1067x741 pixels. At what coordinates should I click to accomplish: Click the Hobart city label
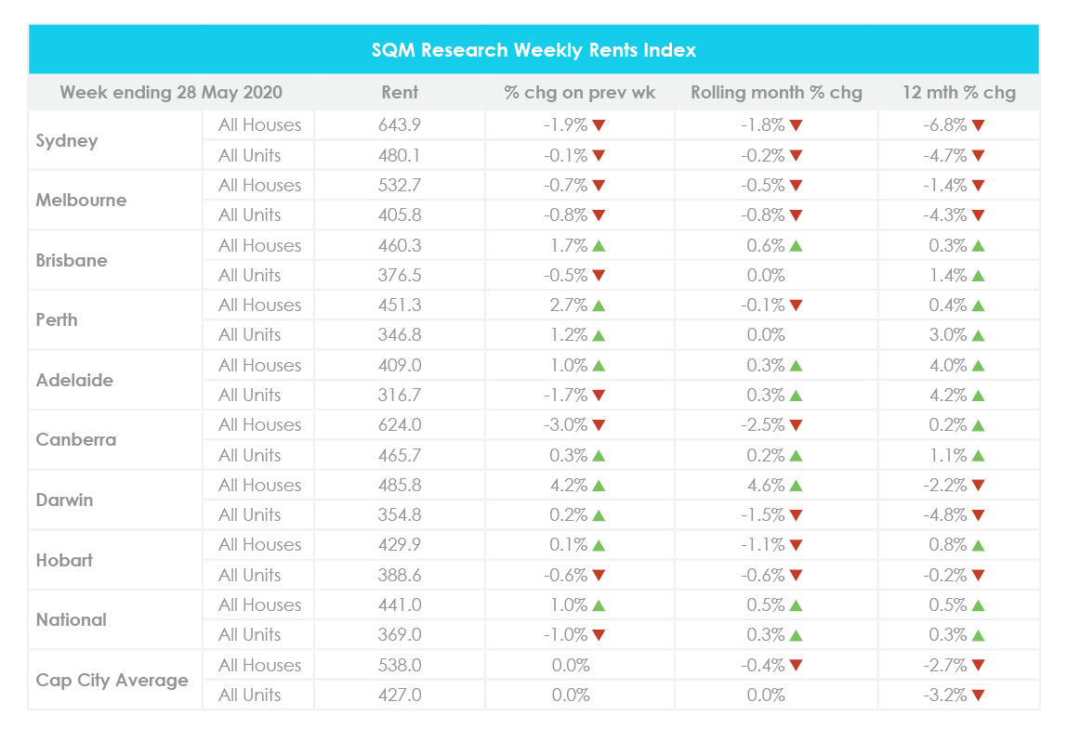pyautogui.click(x=64, y=560)
